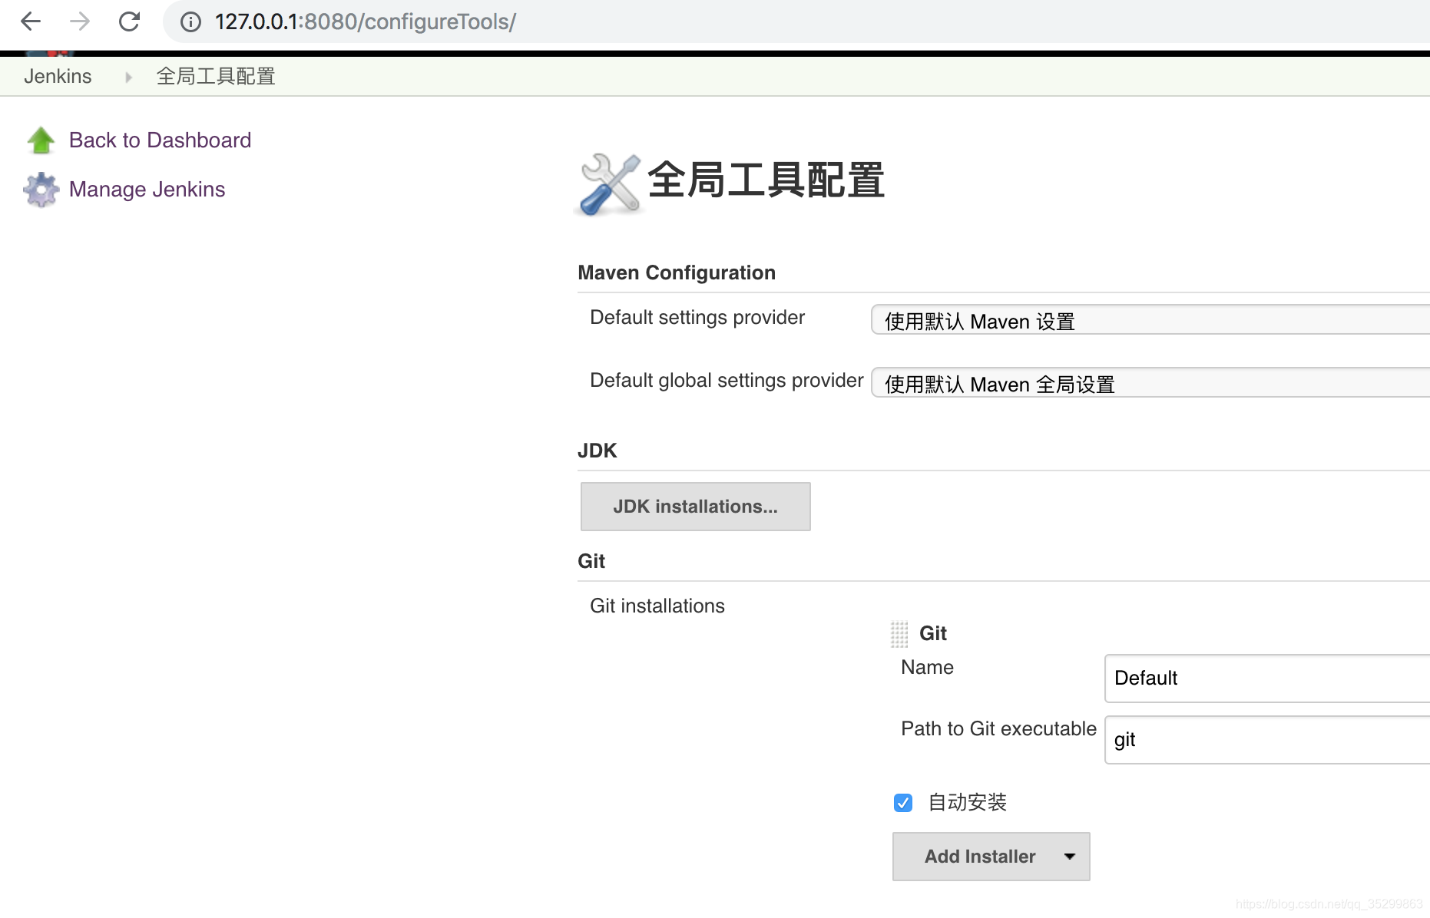
Task: Click the address bar URL
Action: click(366, 21)
